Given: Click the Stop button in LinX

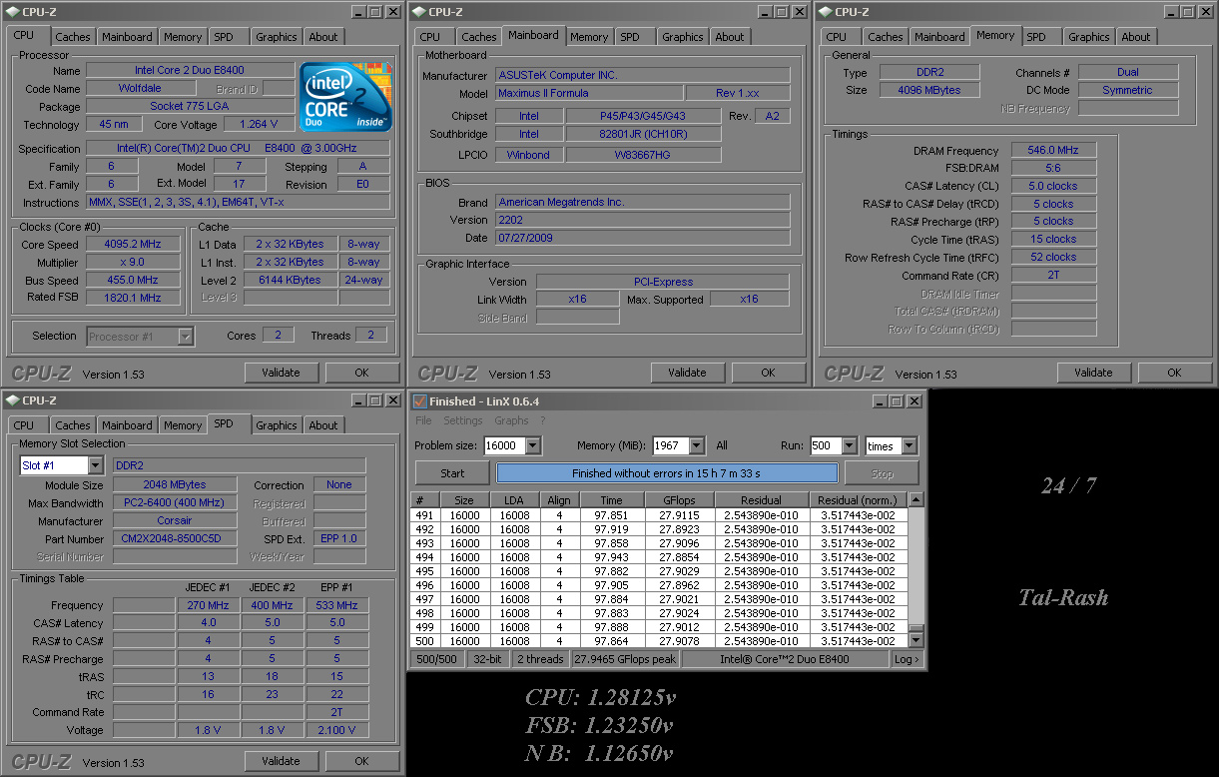Looking at the screenshot, I should point(882,473).
